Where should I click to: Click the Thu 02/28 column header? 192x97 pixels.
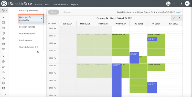point(138,24)
